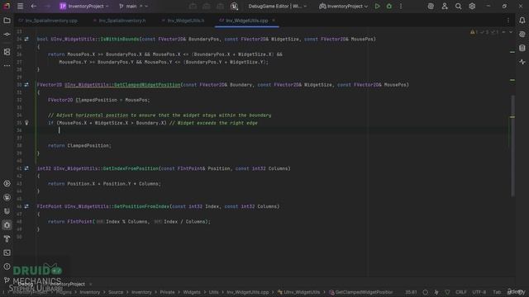Click the gutter navigation icon on line 41
The width and height of the screenshot is (529, 297).
click(26, 168)
